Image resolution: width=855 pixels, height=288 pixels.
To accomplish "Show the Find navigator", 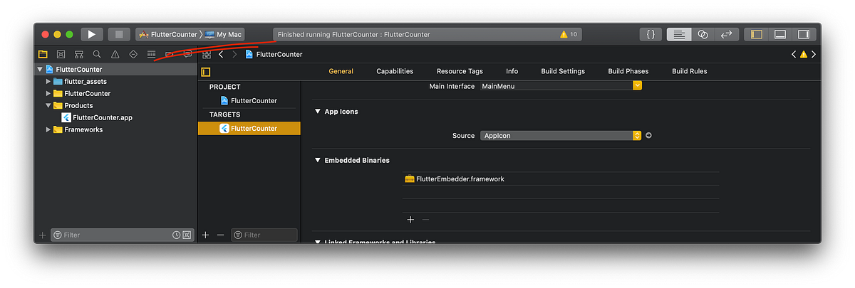I will coord(97,54).
